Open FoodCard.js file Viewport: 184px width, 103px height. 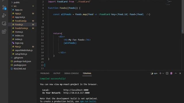[x=21, y=21]
